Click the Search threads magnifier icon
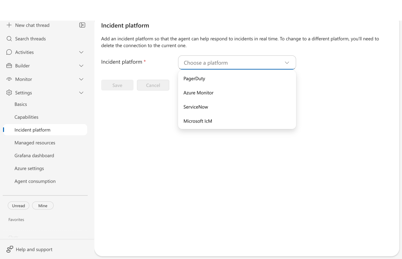 pos(9,39)
